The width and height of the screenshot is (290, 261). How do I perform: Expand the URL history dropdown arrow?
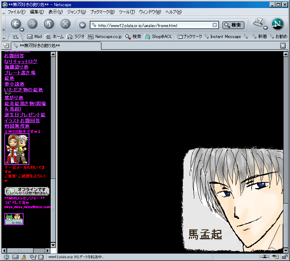click(215, 25)
